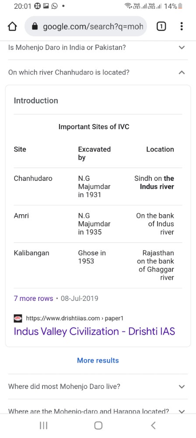The image size is (196, 438).
Task: Tap the Chrome home icon
Action: tap(12, 27)
